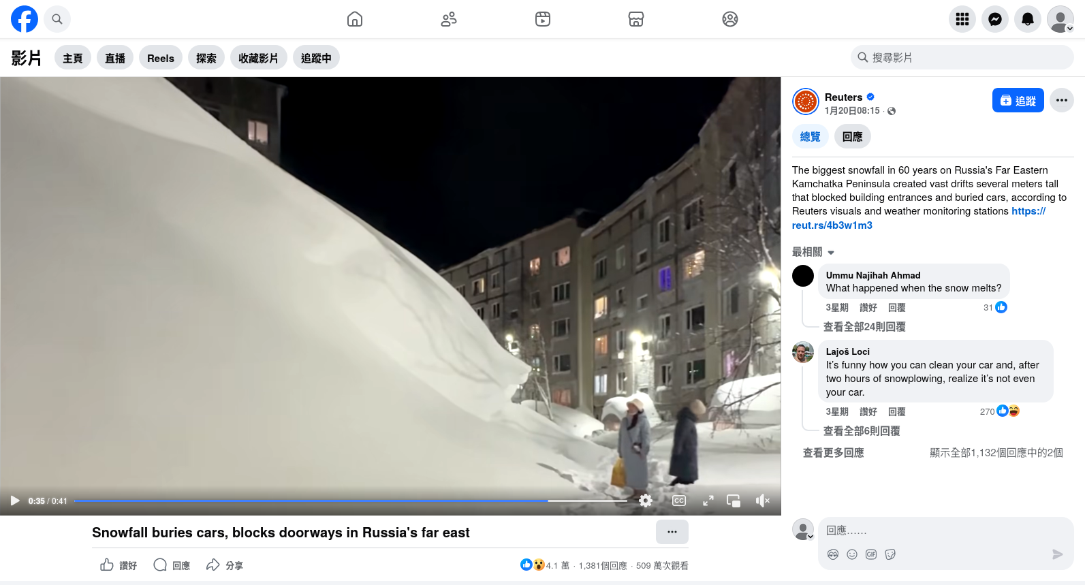The height and width of the screenshot is (585, 1085).
Task: Open the Marketplace icon in top navigation
Action: pyautogui.click(x=635, y=19)
